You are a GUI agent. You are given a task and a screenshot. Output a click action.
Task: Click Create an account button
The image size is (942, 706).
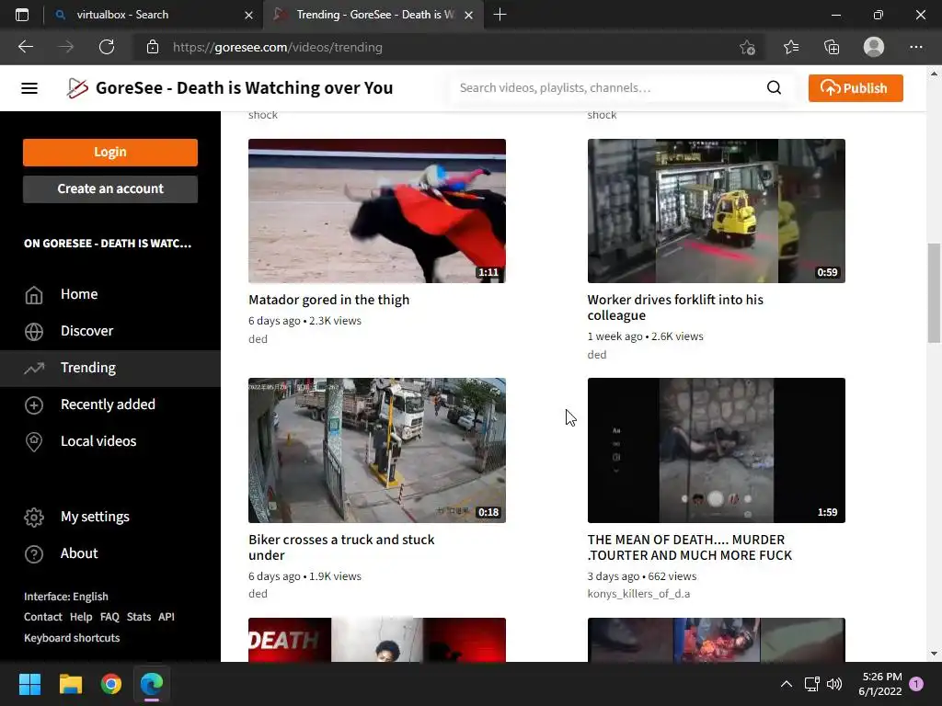[x=110, y=188]
